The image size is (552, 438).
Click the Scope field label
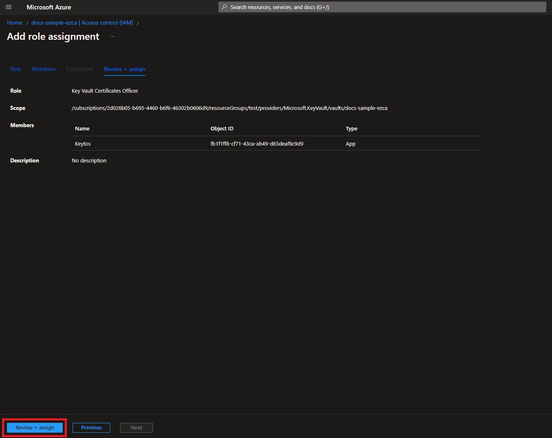(x=18, y=108)
